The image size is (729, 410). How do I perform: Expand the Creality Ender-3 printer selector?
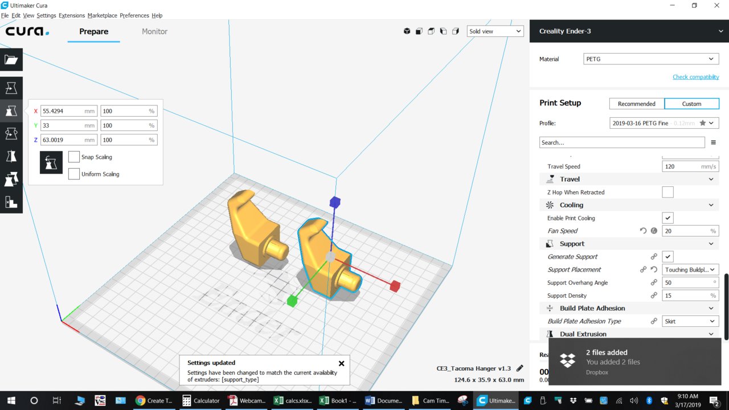(x=629, y=31)
